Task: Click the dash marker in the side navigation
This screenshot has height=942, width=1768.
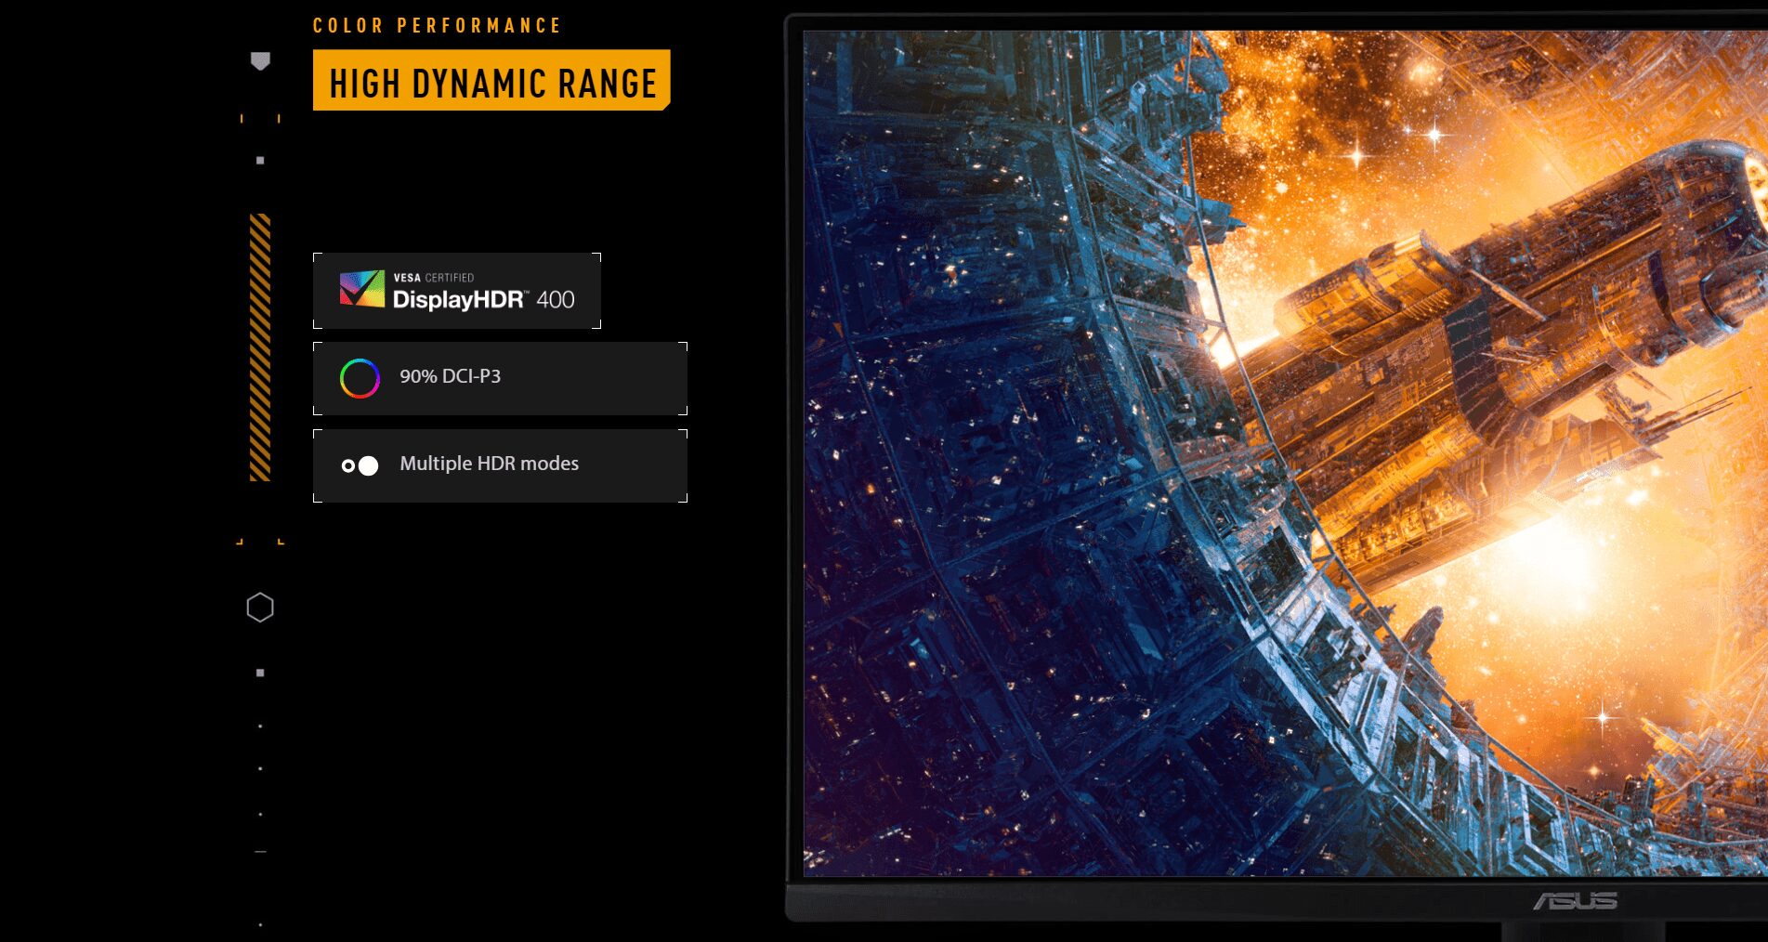Action: coord(260,852)
